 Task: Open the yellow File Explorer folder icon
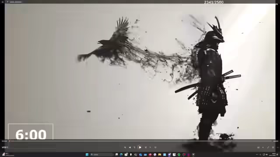click(x=159, y=154)
